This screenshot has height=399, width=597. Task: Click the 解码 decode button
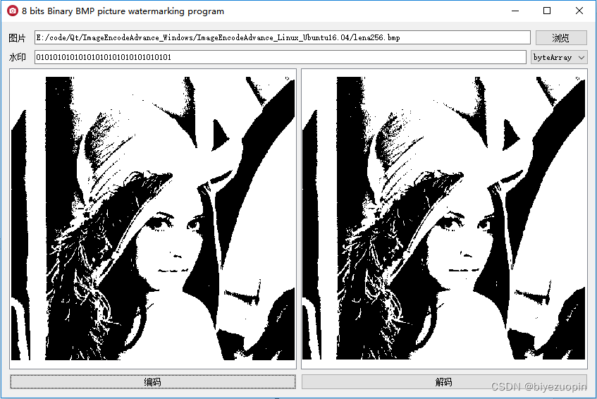444,382
